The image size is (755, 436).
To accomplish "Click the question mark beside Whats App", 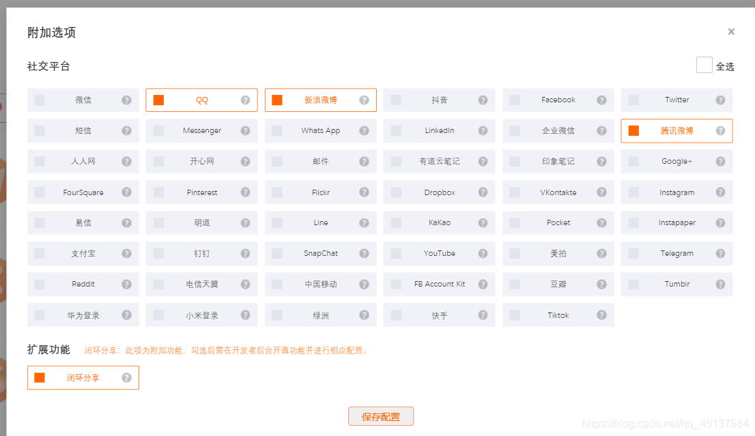I will tap(364, 130).
